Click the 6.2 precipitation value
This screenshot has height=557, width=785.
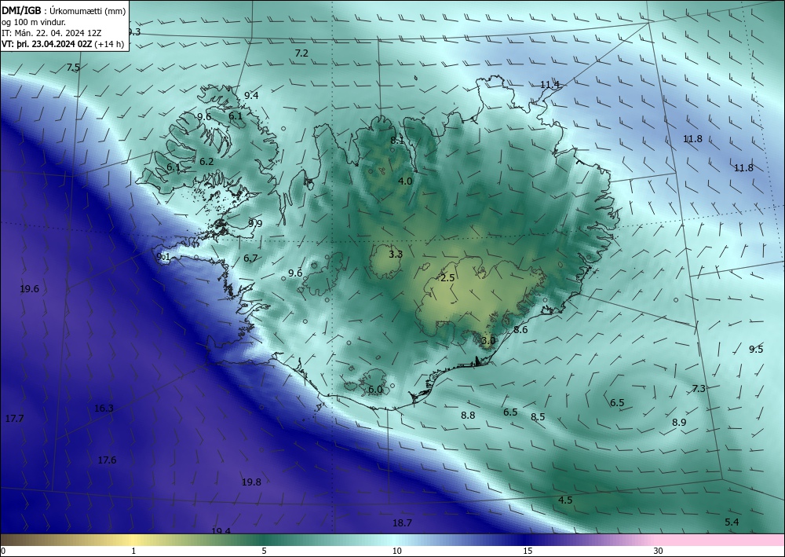pyautogui.click(x=206, y=162)
